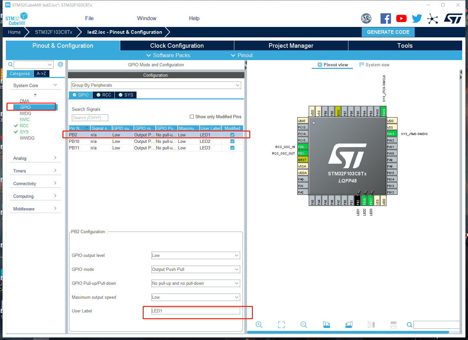This screenshot has width=468, height=340.
Task: Switch categories list to A->Z
Action: click(x=41, y=74)
